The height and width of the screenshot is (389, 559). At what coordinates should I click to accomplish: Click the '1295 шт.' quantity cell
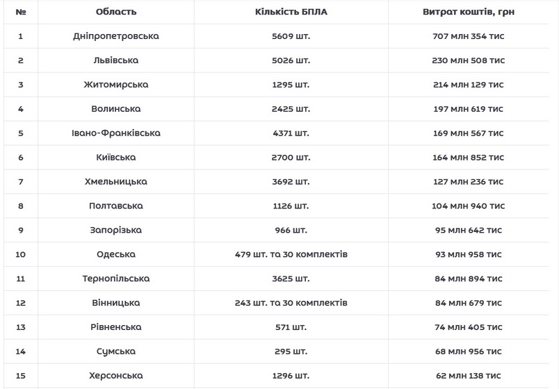coord(291,85)
